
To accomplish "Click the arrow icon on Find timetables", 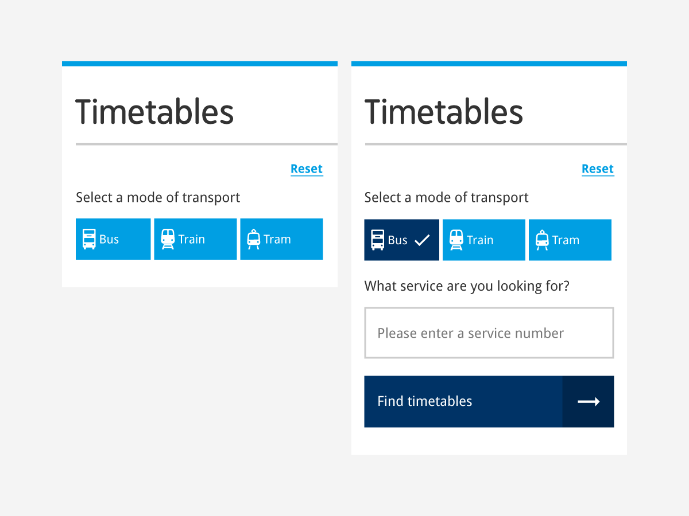I will [x=589, y=401].
